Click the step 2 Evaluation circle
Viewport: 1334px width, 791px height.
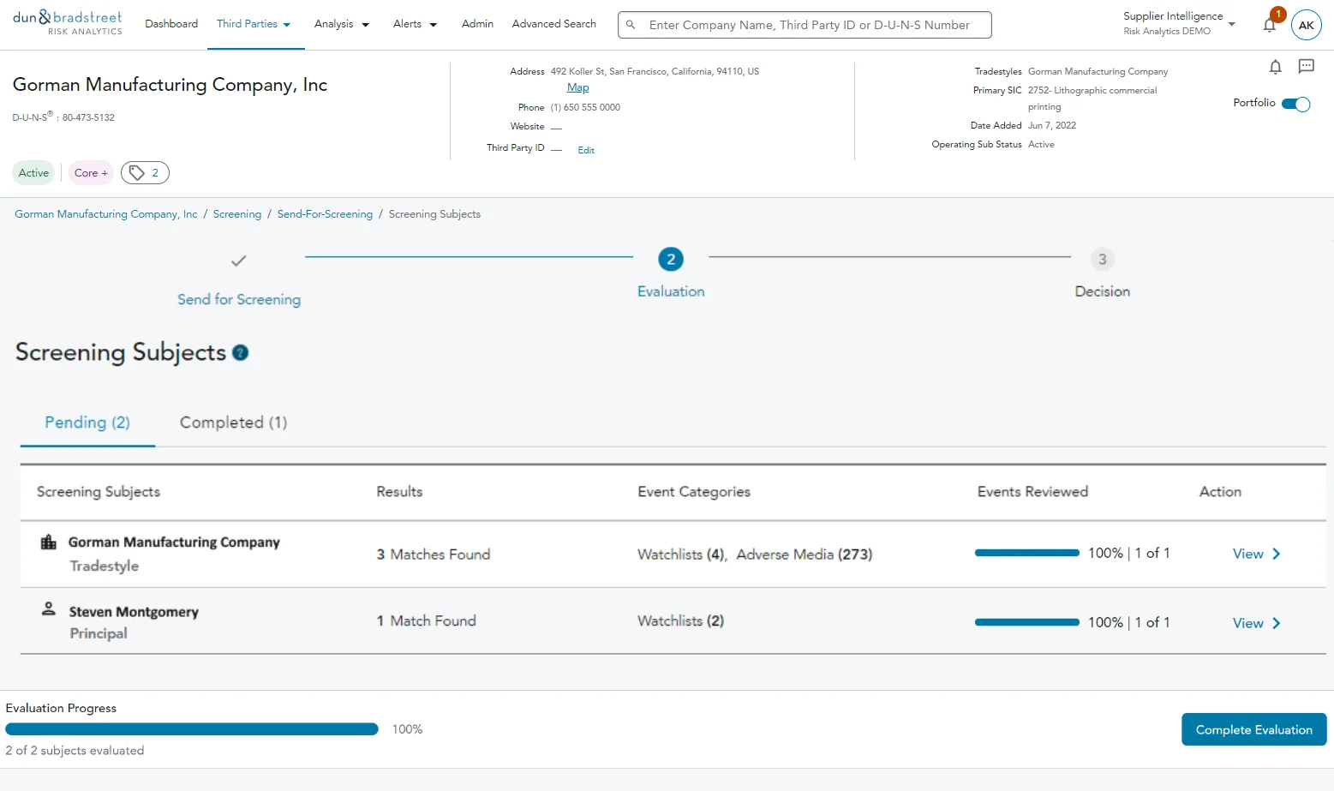[x=671, y=259]
